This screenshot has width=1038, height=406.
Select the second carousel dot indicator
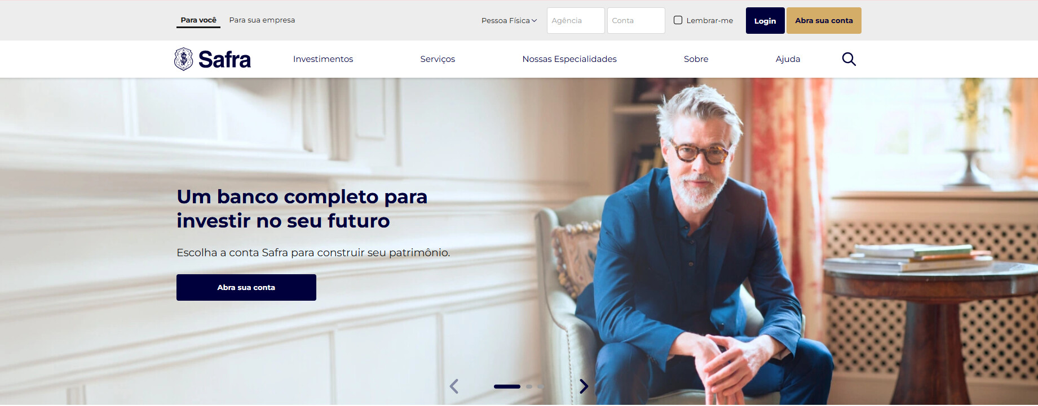tap(529, 386)
